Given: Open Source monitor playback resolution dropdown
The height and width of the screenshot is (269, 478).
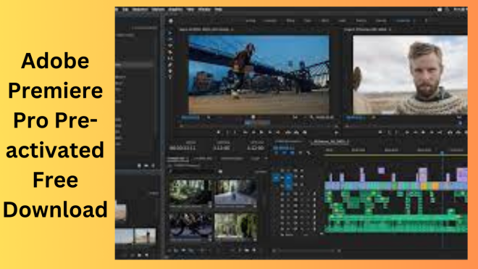Looking at the screenshot, I should pyautogui.click(x=295, y=117).
